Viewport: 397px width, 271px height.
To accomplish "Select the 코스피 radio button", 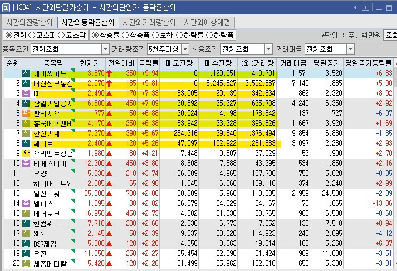I will 32,35.
